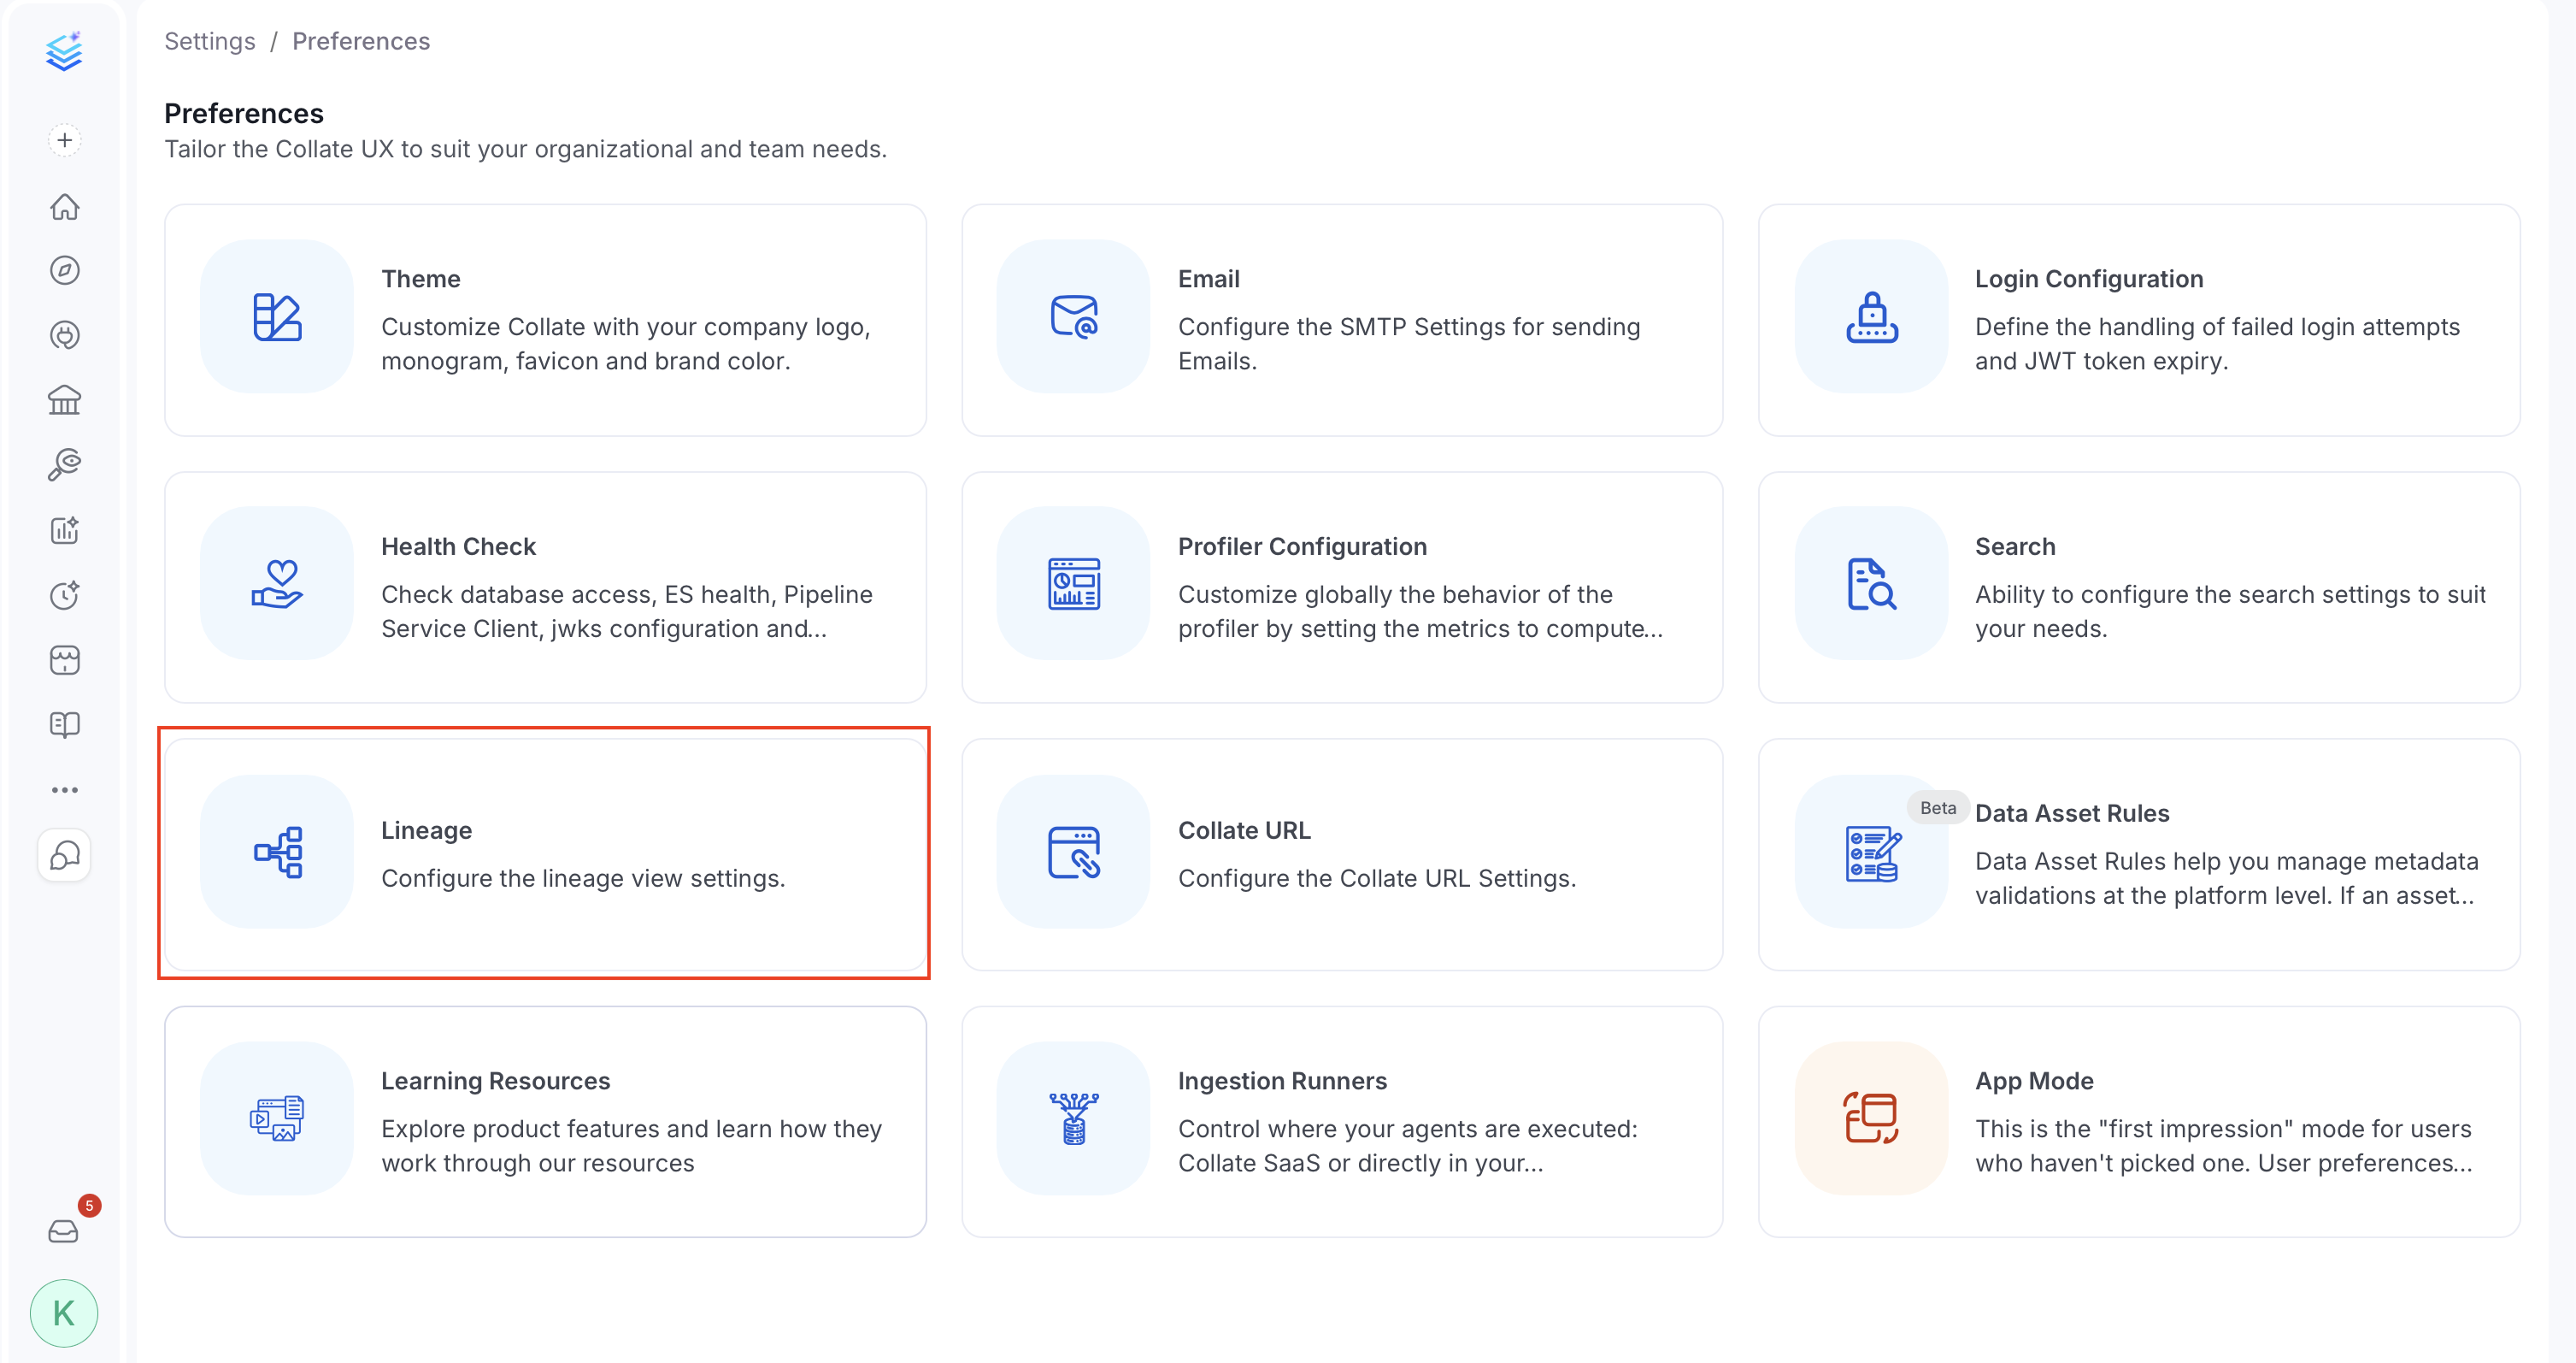Click the Health Check heart-in-hand icon
The height and width of the screenshot is (1363, 2576).
coord(277,584)
